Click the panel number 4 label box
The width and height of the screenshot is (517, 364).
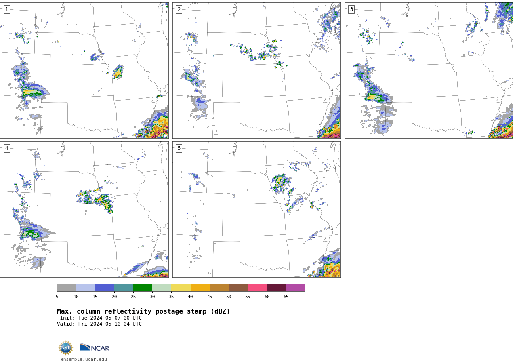click(x=6, y=148)
